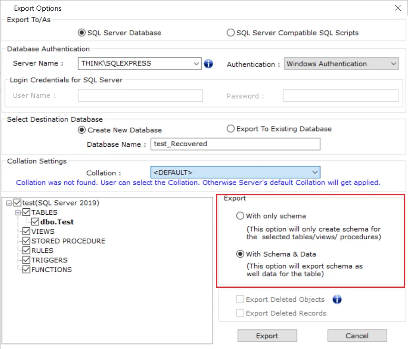408x349 pixels.
Task: Choose With Schema & Data option
Action: (240, 254)
